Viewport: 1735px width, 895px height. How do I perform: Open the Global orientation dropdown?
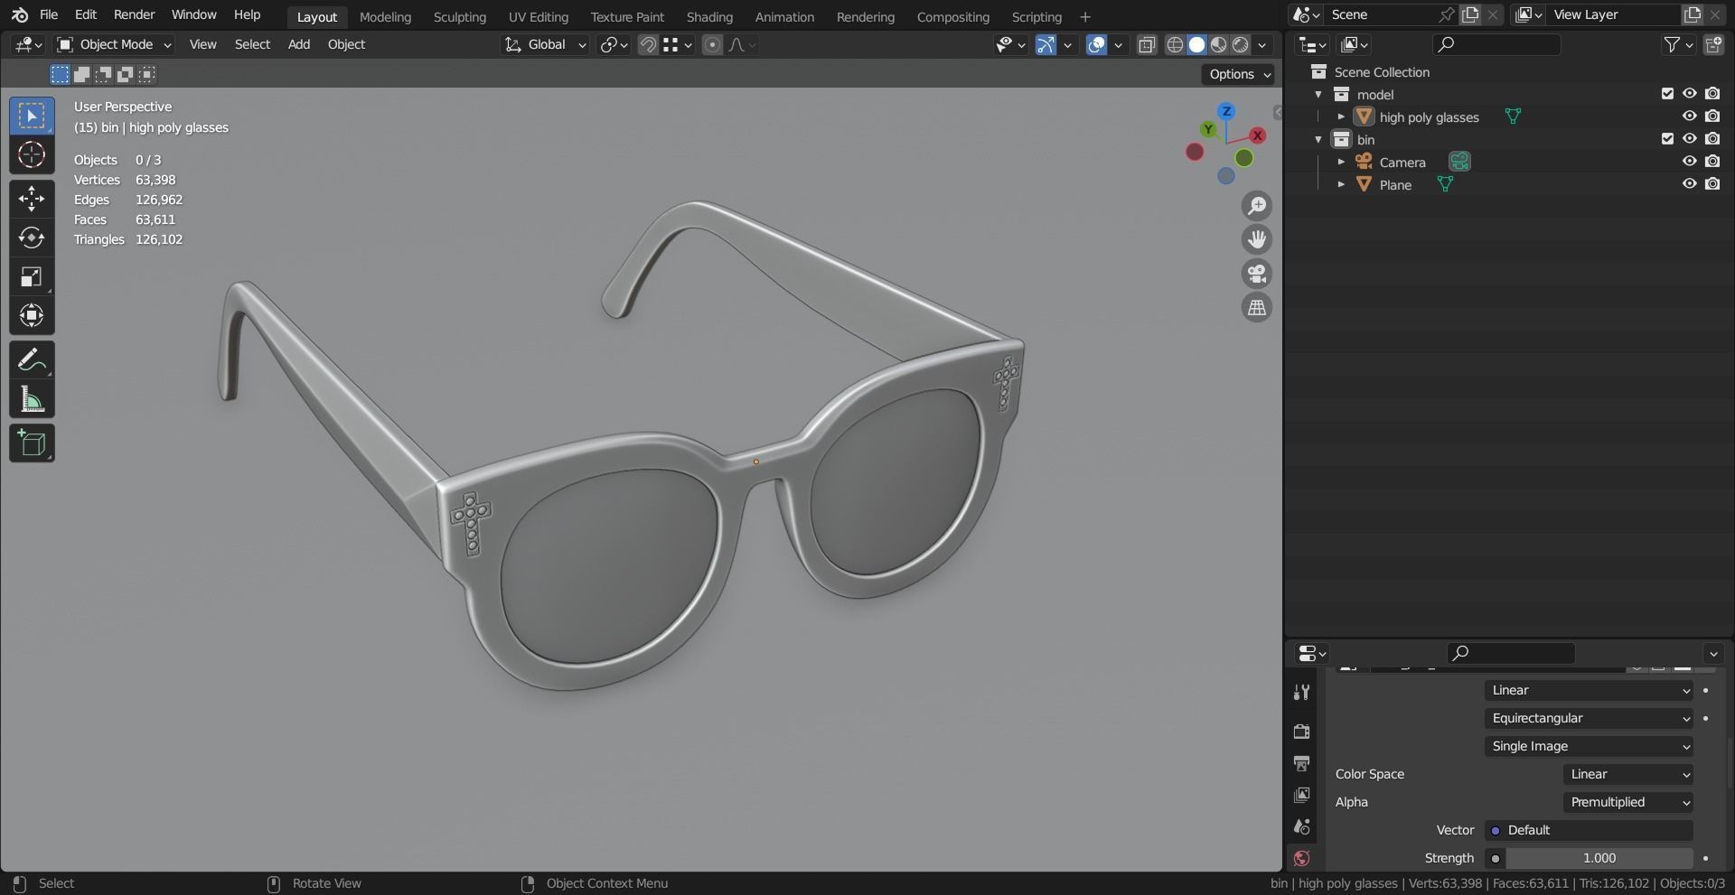[x=545, y=44]
